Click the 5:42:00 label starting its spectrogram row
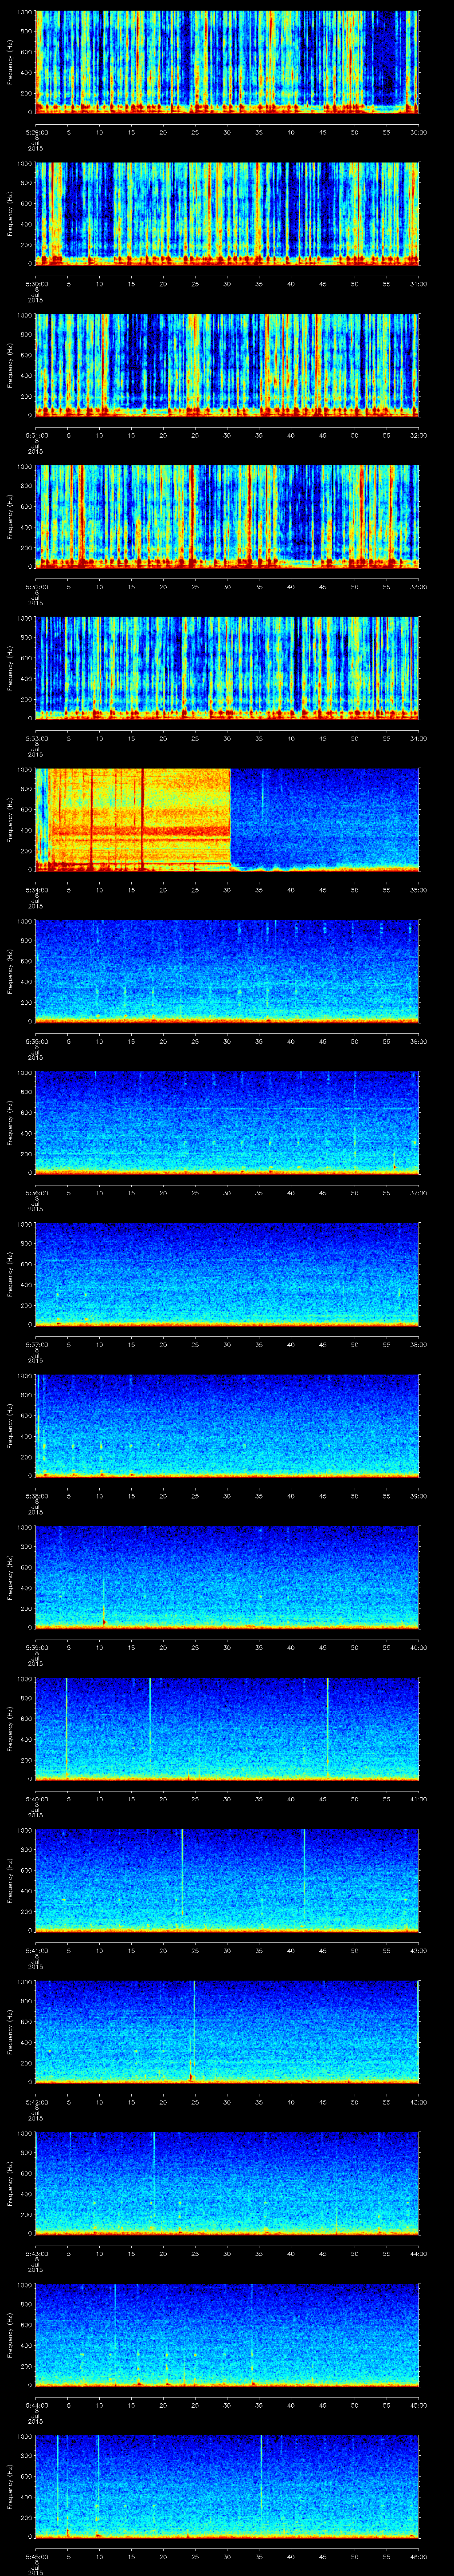The image size is (454, 2576). (36, 2102)
